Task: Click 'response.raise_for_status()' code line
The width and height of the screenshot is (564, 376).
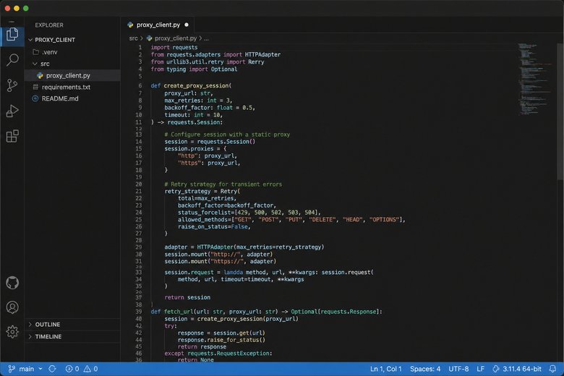Action: point(221,340)
